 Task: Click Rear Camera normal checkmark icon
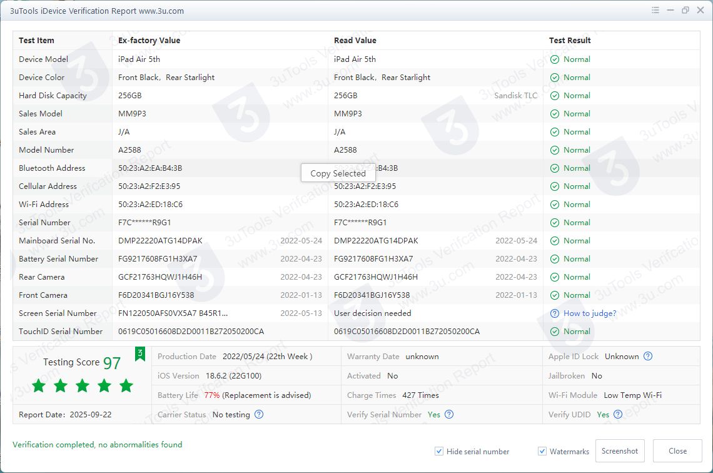[554, 277]
